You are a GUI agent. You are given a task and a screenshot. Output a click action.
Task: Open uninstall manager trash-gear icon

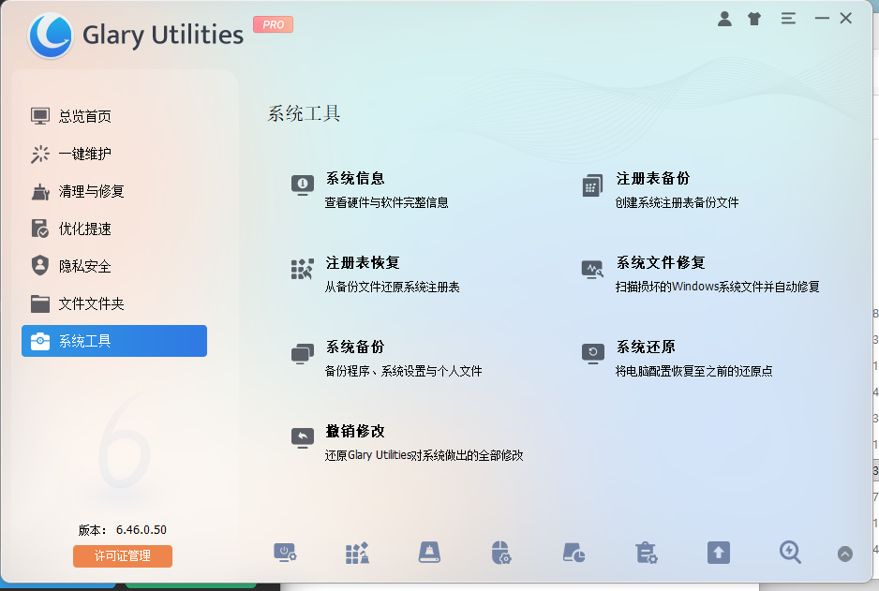(x=646, y=553)
